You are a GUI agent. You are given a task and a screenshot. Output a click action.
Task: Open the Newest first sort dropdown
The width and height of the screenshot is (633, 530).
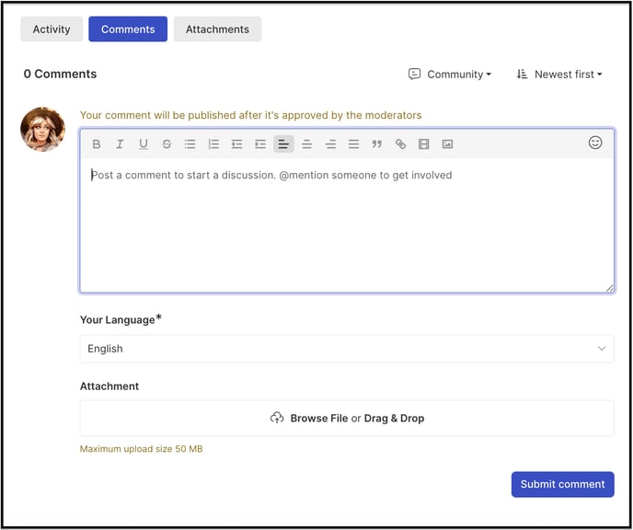[x=559, y=75]
